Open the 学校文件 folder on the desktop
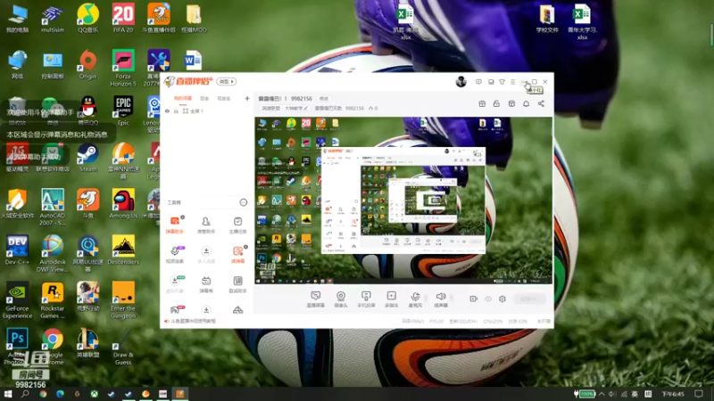The width and height of the screenshot is (714, 401). click(x=547, y=19)
